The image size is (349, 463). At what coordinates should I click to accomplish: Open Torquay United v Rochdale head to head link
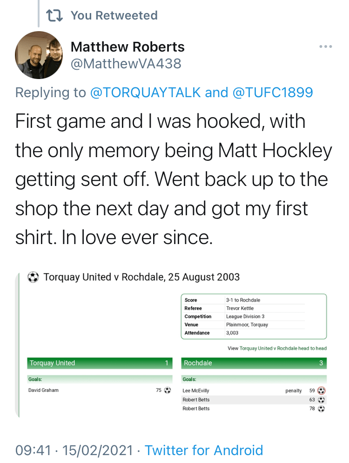pyautogui.click(x=283, y=348)
